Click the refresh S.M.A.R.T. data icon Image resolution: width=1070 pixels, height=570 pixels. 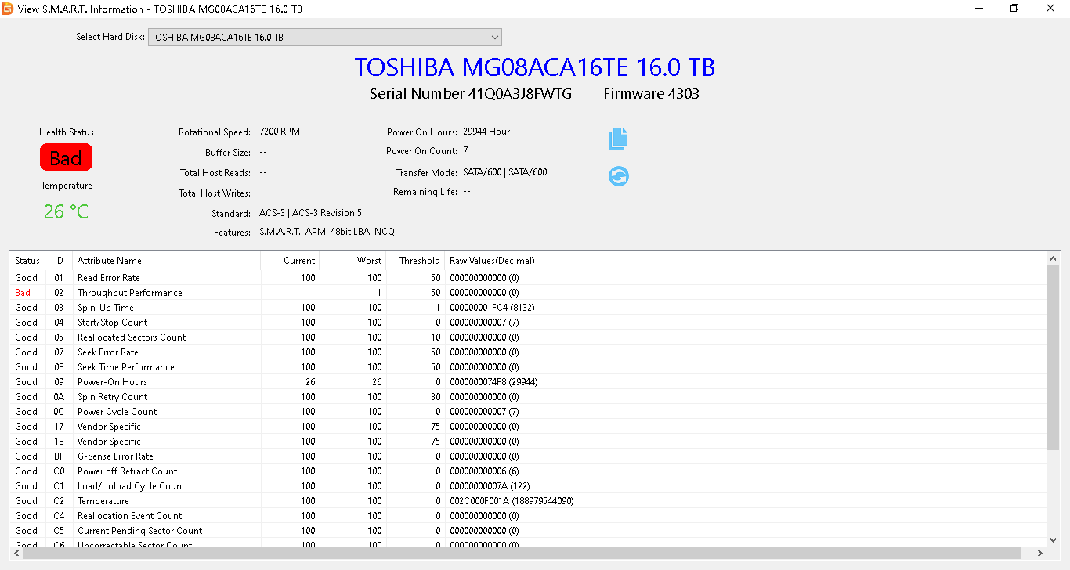[619, 176]
